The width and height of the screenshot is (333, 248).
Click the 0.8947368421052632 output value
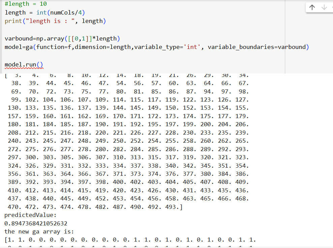click(36, 223)
